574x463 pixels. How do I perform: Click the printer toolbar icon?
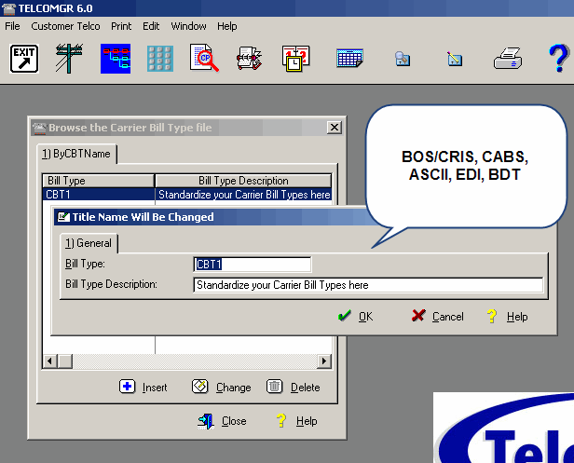click(508, 58)
